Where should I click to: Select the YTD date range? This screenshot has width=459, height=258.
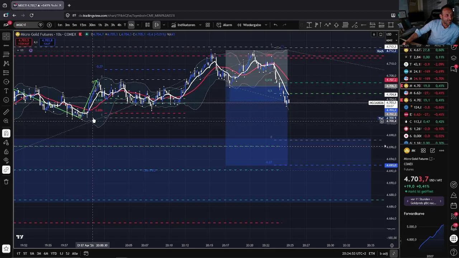(x=53, y=253)
